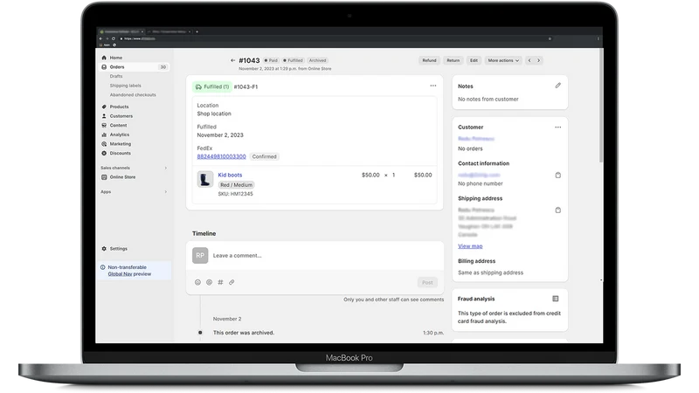Open the Orders section
This screenshot has width=699, height=393.
[134, 67]
